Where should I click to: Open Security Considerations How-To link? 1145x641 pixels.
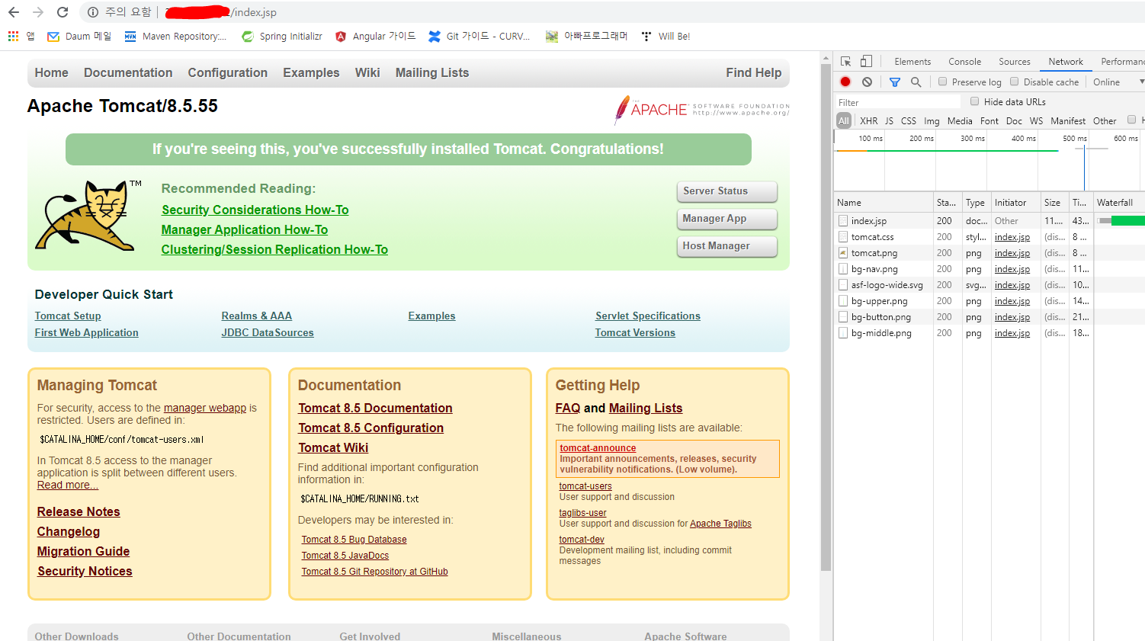tap(255, 210)
